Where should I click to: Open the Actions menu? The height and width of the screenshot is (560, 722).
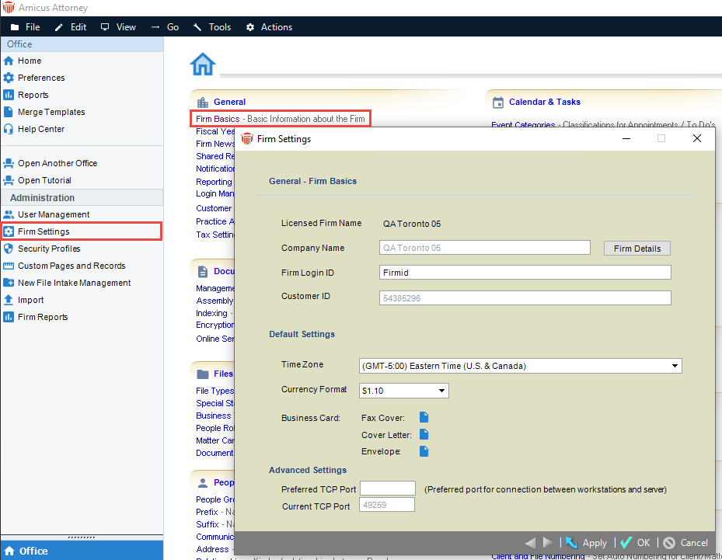coord(270,27)
